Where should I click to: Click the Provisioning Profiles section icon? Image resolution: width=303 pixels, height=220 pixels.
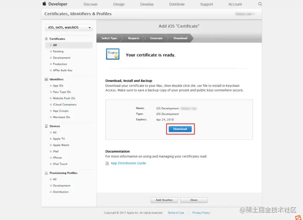pos(46,173)
